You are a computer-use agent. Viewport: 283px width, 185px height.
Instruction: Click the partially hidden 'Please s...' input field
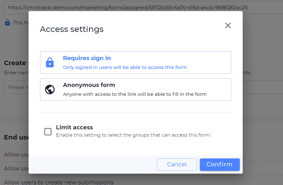16,87
